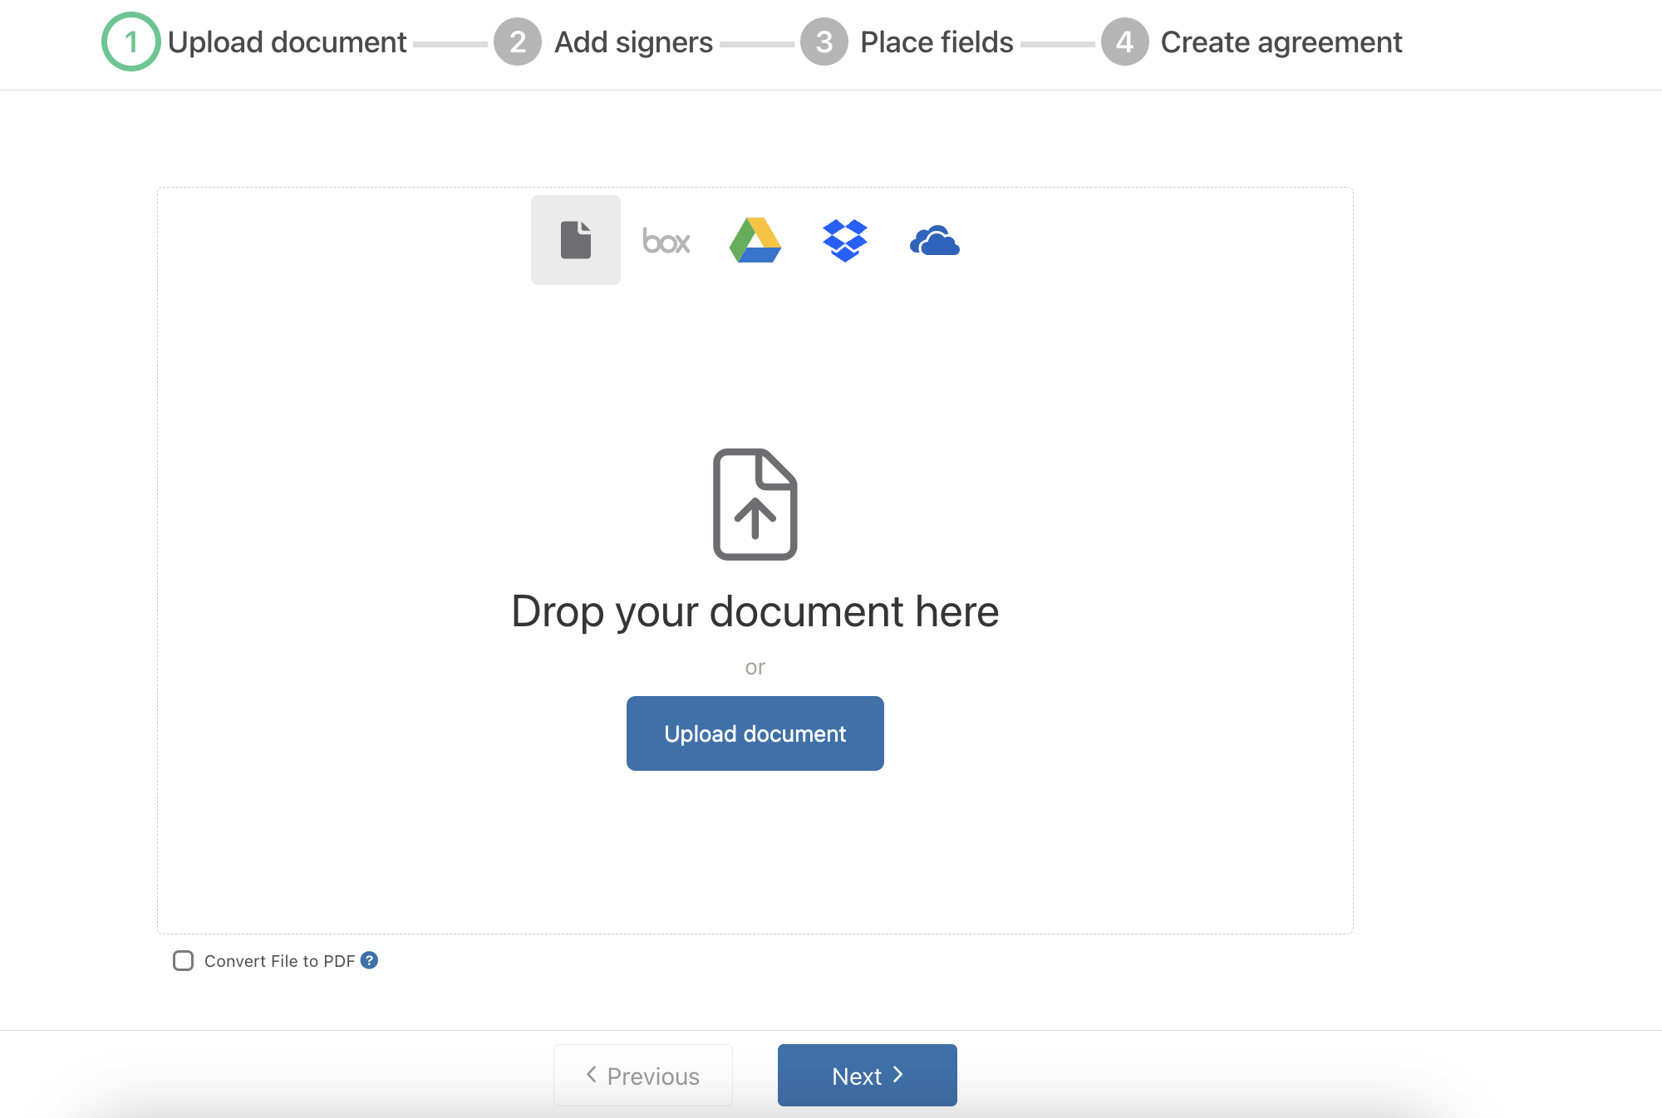Screen dimensions: 1662x1118
Task: Open the Place fields step
Action: [936, 41]
